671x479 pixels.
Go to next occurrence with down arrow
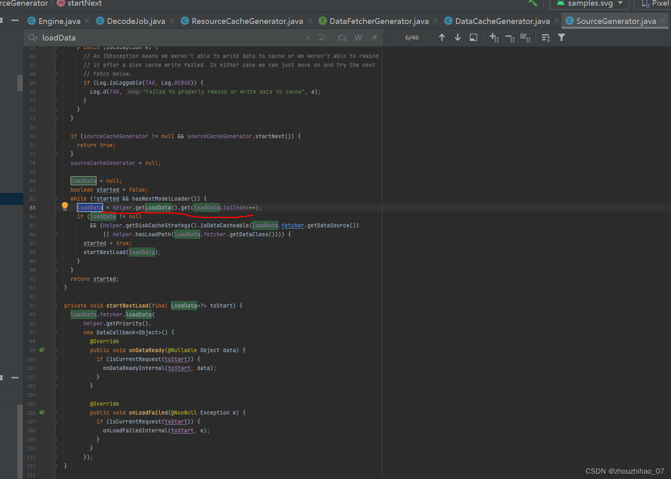tap(458, 38)
